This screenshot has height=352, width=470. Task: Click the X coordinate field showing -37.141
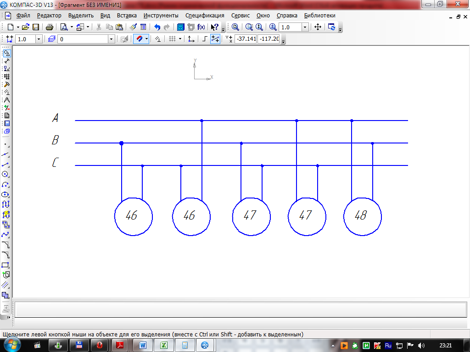pos(246,39)
